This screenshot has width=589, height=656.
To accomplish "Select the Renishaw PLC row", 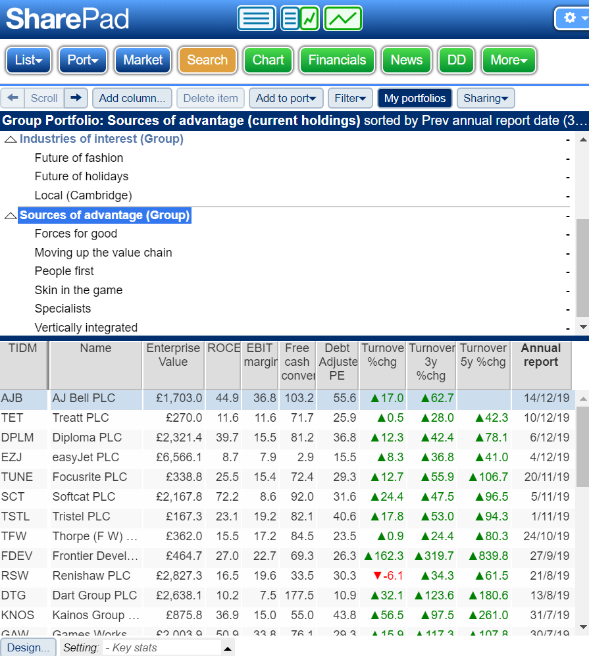I will pos(287,576).
